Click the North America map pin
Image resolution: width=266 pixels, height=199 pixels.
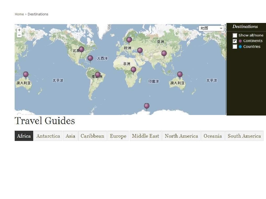click(x=81, y=49)
